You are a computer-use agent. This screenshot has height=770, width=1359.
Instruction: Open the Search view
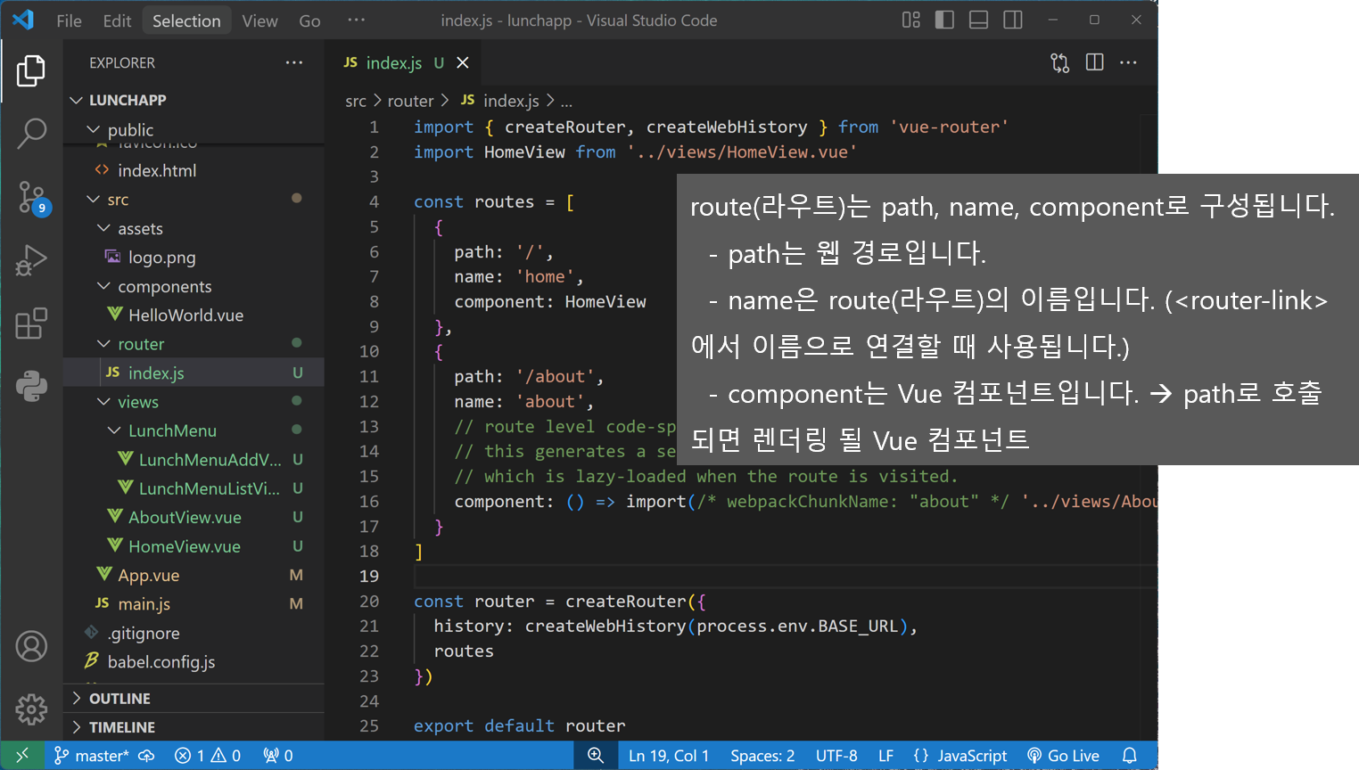point(31,134)
